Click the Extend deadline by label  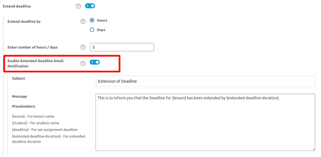[24, 22]
